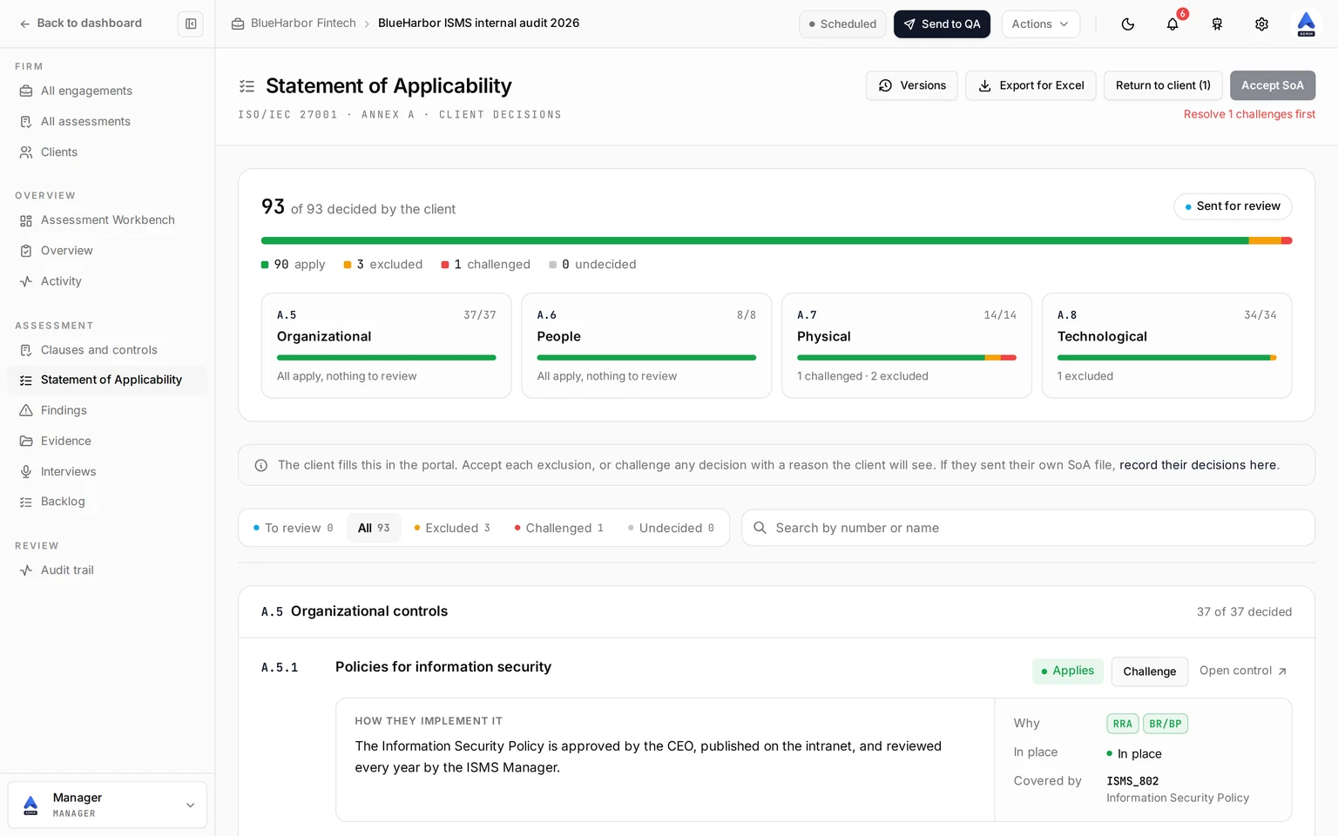The width and height of the screenshot is (1338, 836).
Task: Click Applies badge for A.5.1
Action: 1067,671
